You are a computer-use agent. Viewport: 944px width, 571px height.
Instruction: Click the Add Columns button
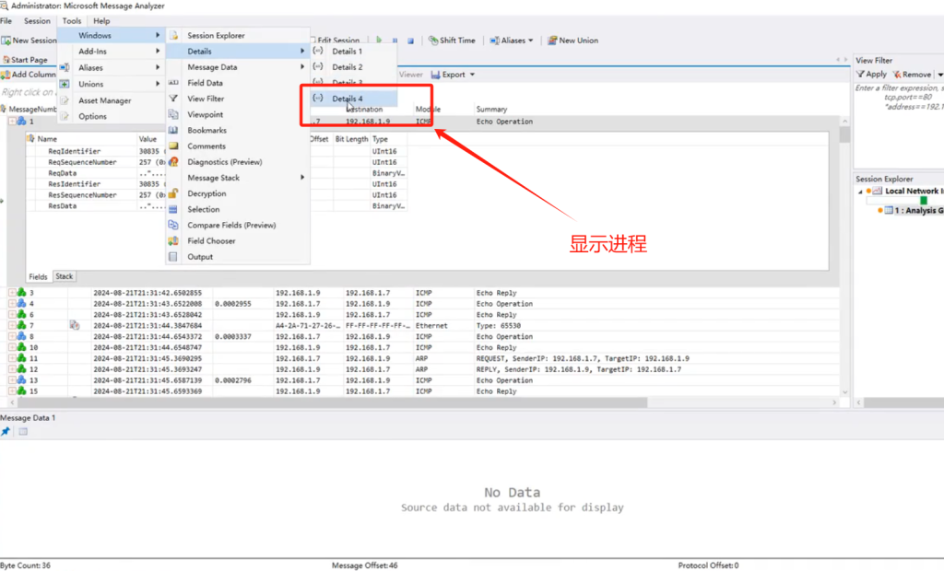[x=29, y=75]
